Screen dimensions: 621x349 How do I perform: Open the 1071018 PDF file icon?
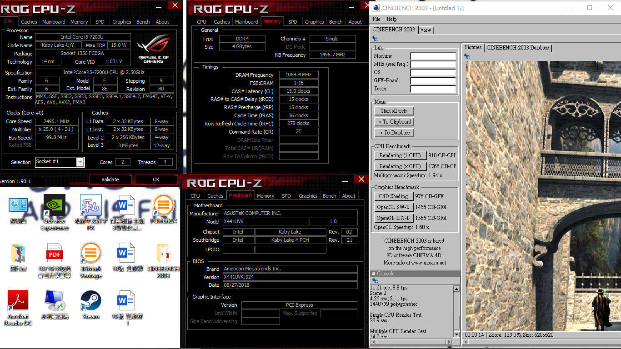coord(55,260)
